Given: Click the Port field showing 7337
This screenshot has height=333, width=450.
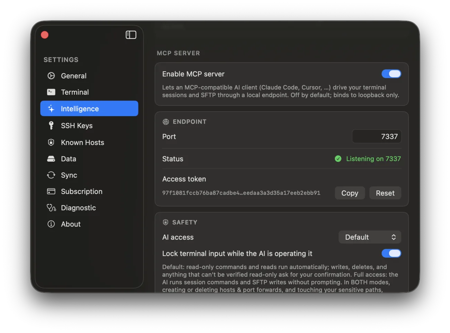Looking at the screenshot, I should (x=377, y=137).
